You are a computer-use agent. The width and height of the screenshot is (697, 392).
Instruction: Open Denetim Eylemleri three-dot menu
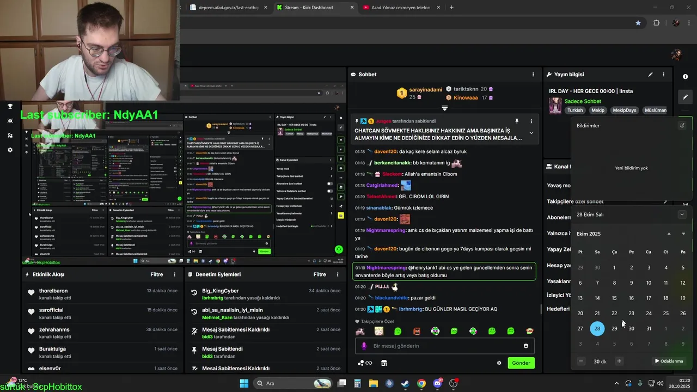[x=338, y=275]
